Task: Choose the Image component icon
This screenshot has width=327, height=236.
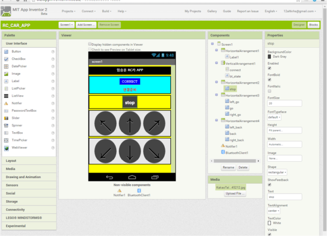Action: click(6, 74)
